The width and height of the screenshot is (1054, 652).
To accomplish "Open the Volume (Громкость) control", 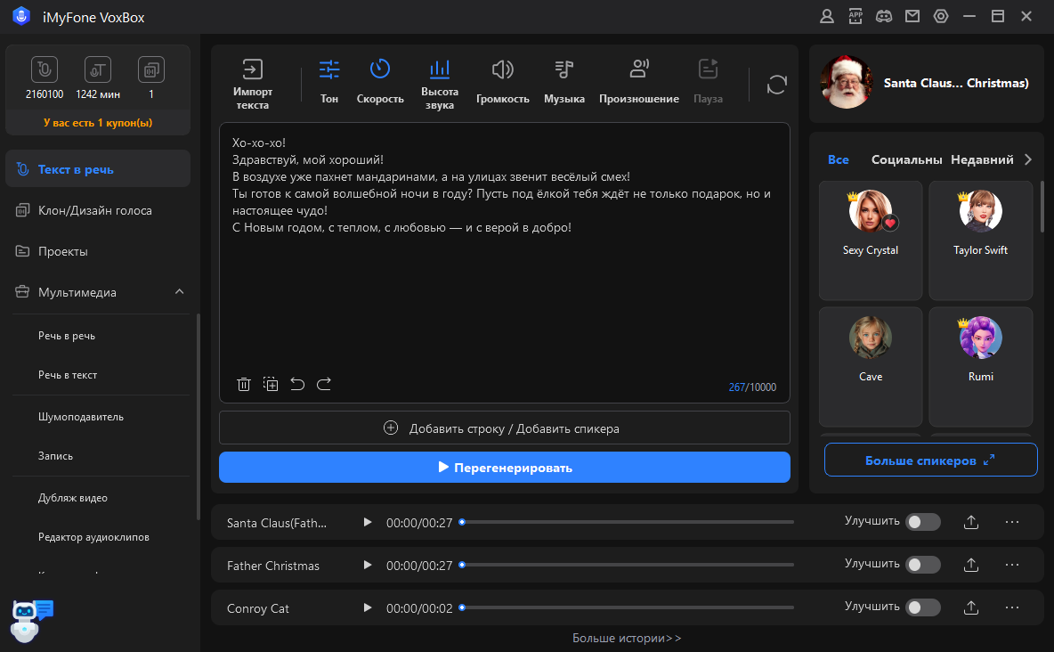I will click(502, 82).
